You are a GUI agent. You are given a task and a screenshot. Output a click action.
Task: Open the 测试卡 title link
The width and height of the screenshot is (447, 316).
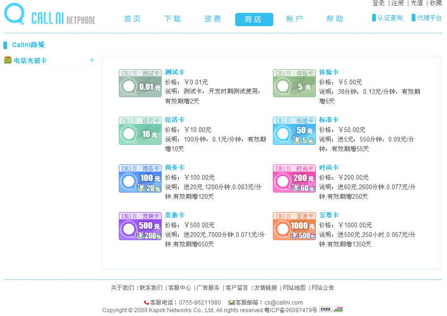click(x=175, y=72)
